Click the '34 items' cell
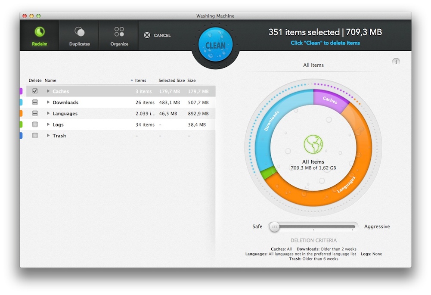Viewport: 431px width, 295px height. point(145,124)
